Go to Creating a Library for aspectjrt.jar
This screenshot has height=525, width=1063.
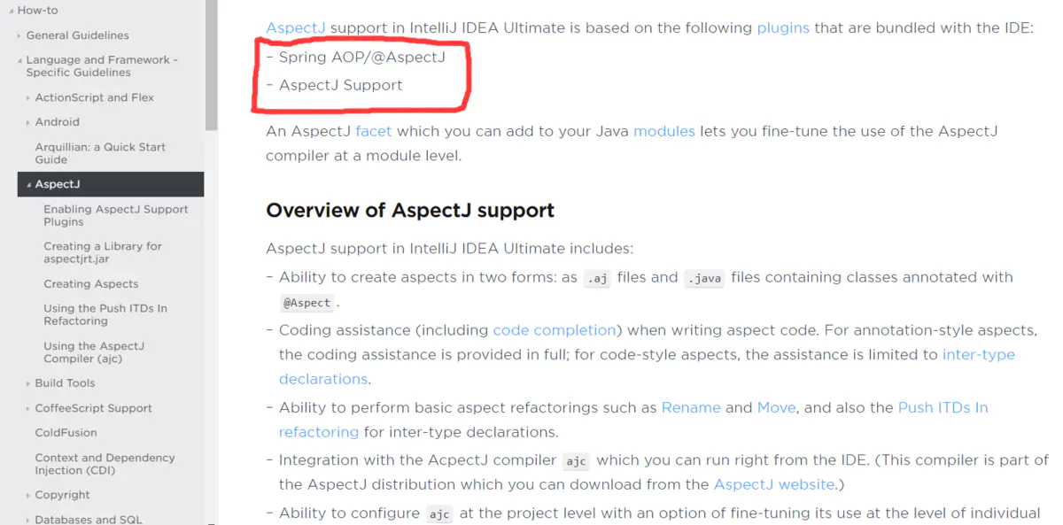tap(103, 252)
